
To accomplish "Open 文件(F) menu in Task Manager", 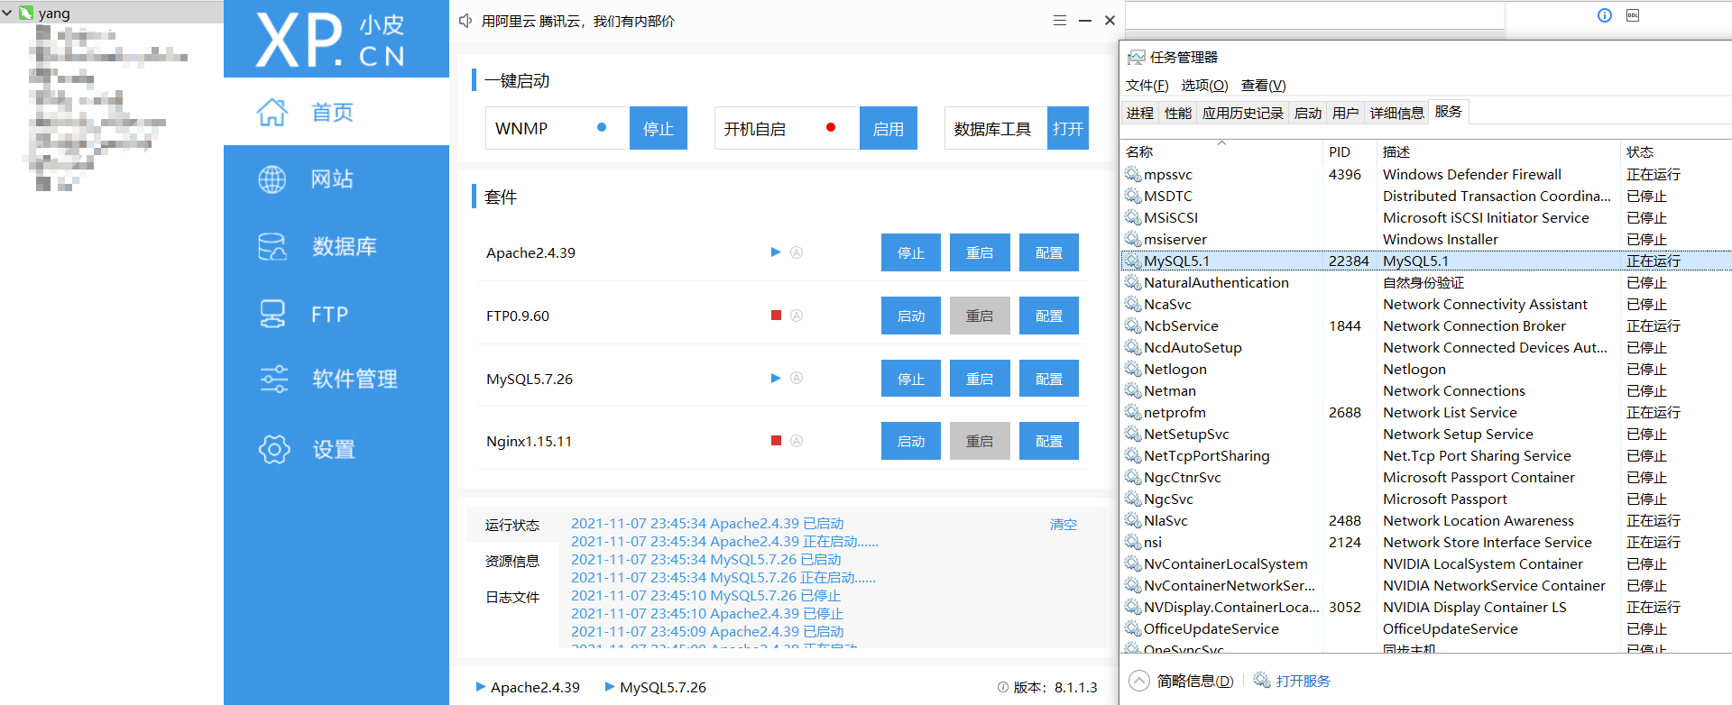I will coord(1147,86).
